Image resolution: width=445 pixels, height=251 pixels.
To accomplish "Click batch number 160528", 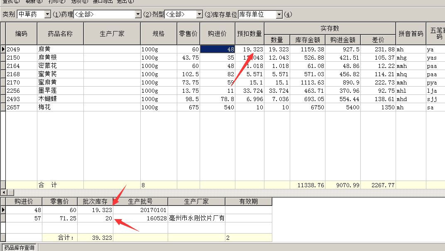I will (x=140, y=218).
